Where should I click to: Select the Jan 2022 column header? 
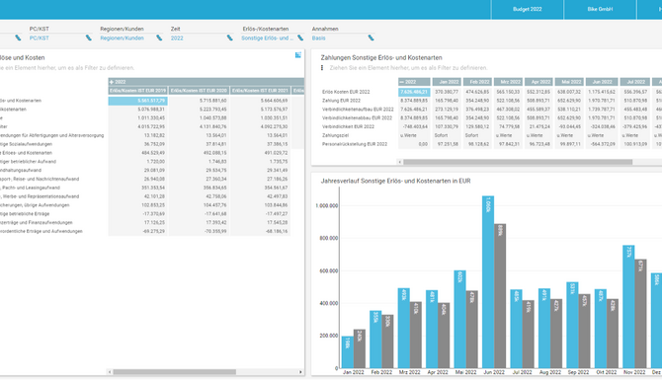point(447,82)
